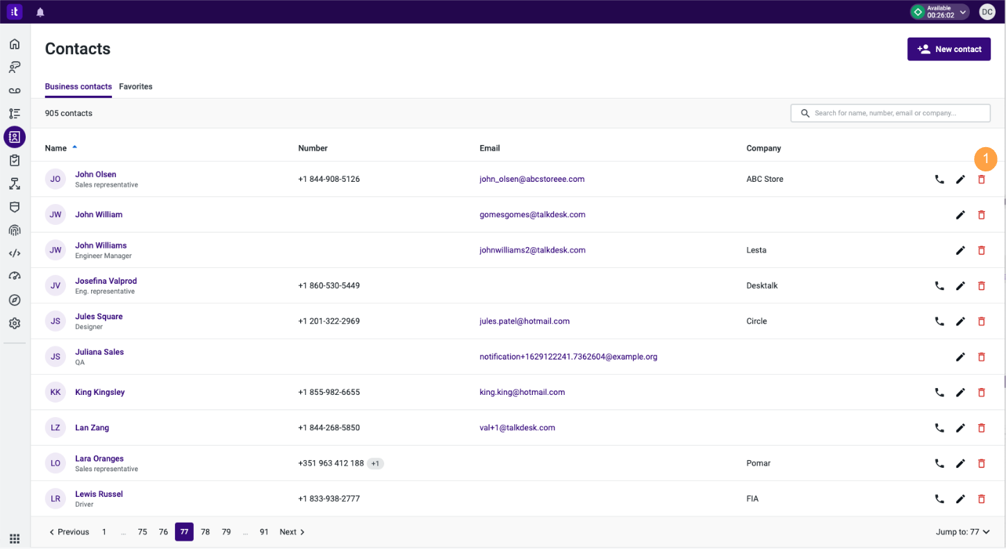
Task: Select the Contacts sidebar icon
Action: pos(15,137)
